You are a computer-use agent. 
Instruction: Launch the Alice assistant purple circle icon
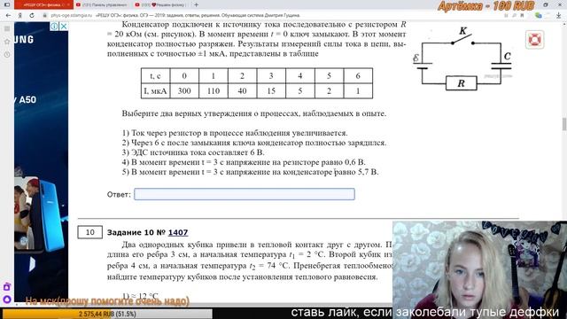coord(7,300)
